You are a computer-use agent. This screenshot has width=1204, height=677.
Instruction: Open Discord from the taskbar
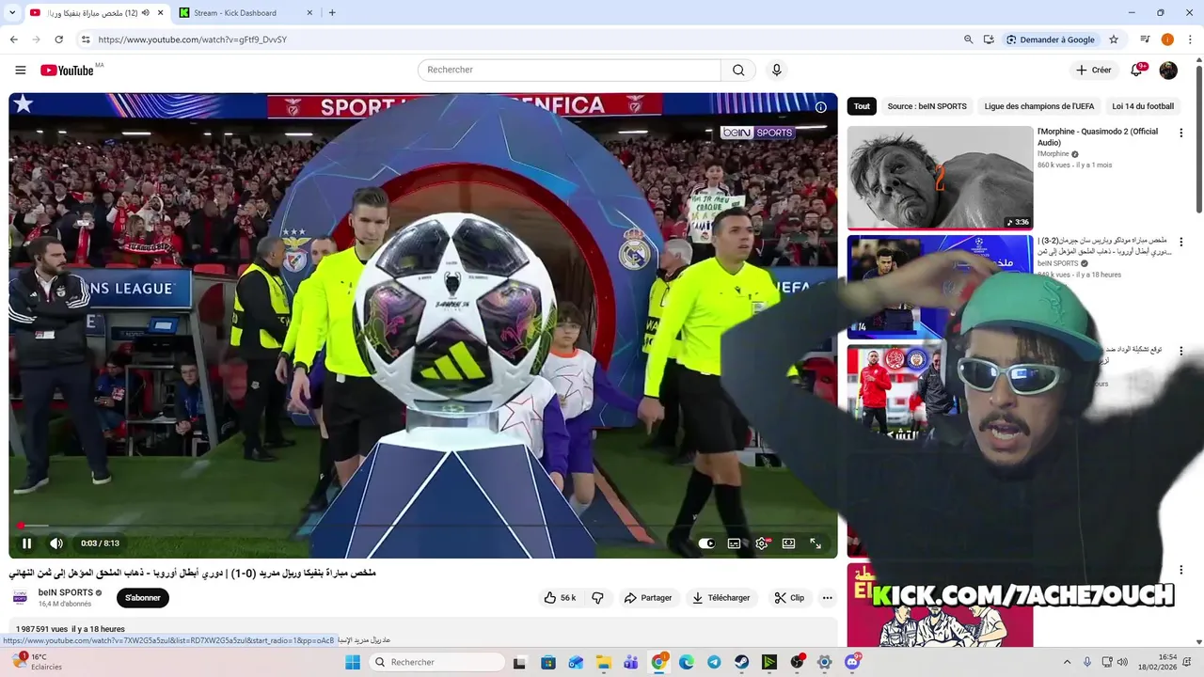pos(852,662)
